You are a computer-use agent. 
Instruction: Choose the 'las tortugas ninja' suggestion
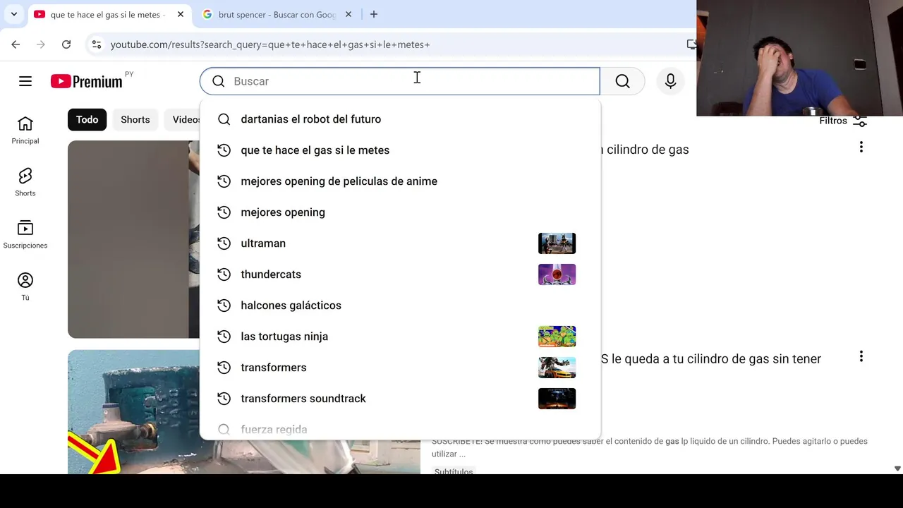pyautogui.click(x=400, y=337)
